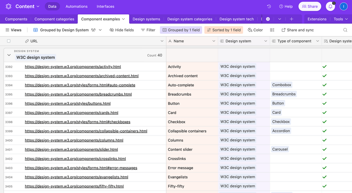Click the Share button
Screen dimensions: 352x193
tap(309, 6)
